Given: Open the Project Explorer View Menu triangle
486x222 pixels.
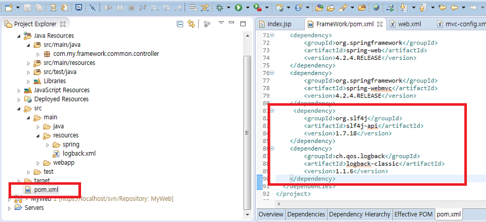Looking at the screenshot, I should pyautogui.click(x=221, y=23).
